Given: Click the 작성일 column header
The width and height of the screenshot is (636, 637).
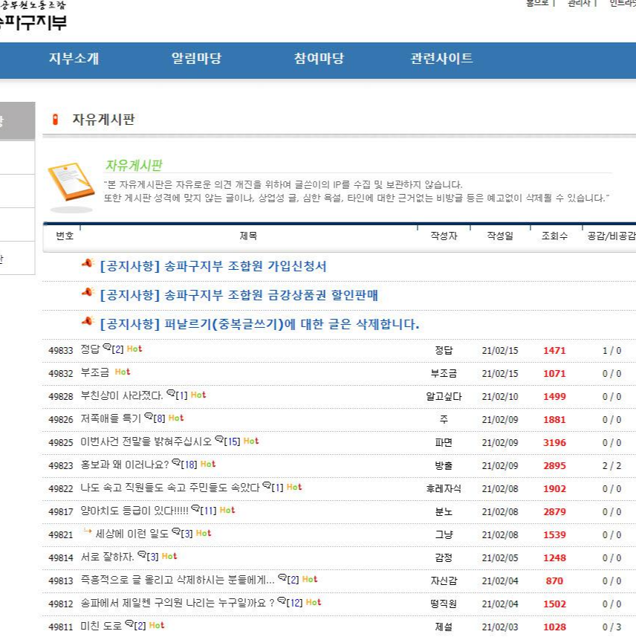Looking at the screenshot, I should coord(500,236).
